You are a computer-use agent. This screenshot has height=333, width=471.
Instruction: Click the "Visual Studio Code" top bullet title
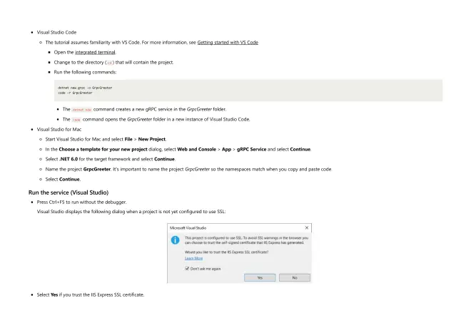pos(56,33)
